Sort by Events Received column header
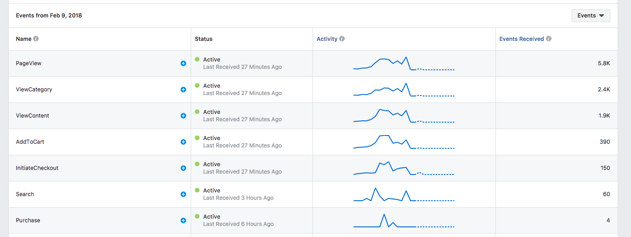Image resolution: width=631 pixels, height=237 pixels. click(x=522, y=39)
